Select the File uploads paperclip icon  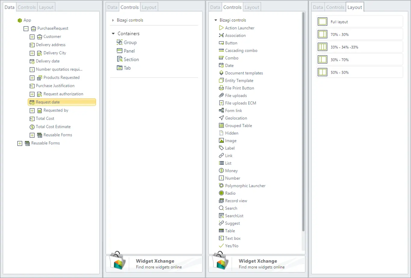tap(221, 96)
